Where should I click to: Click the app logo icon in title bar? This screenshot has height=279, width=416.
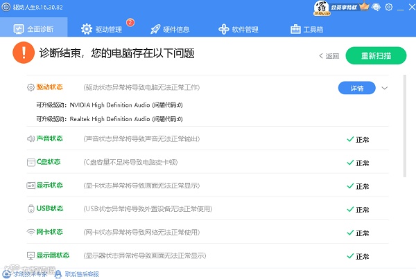point(6,7)
